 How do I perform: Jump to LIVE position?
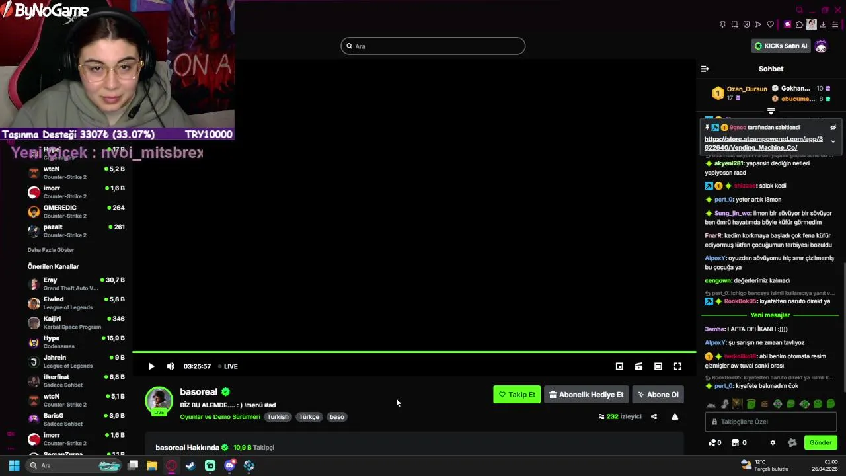(228, 366)
